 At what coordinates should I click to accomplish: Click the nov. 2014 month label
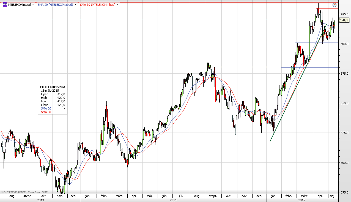[x=244, y=196]
